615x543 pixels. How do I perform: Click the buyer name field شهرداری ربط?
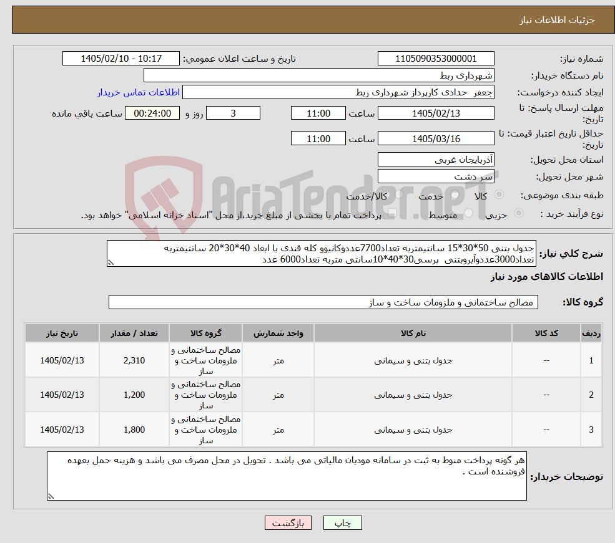319,75
